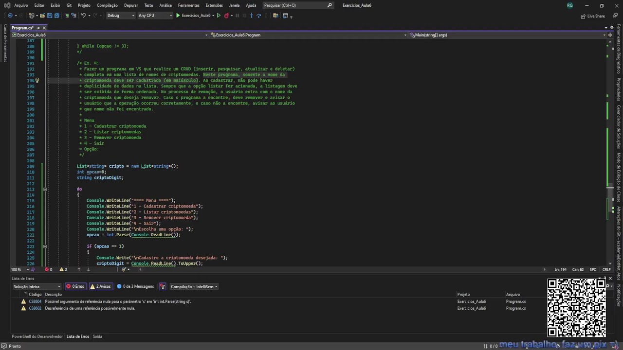The width and height of the screenshot is (623, 350).
Task: Open the Any CPU platform dropdown
Action: coord(155,16)
